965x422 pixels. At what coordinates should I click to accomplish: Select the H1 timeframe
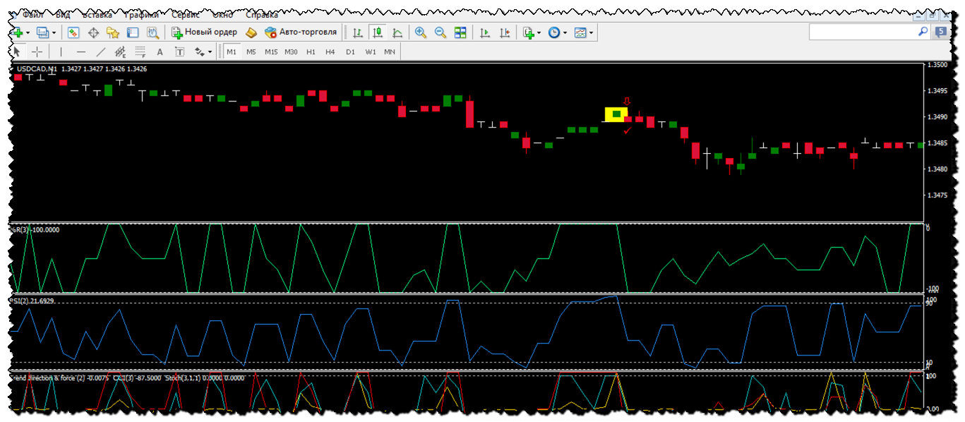coord(311,52)
